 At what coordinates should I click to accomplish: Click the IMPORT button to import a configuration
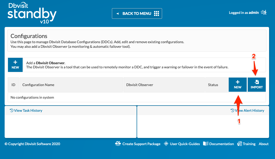click(x=256, y=85)
